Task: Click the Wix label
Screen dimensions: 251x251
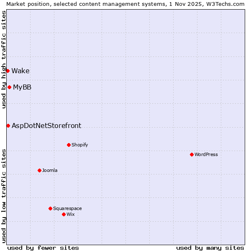Action: [x=70, y=214]
